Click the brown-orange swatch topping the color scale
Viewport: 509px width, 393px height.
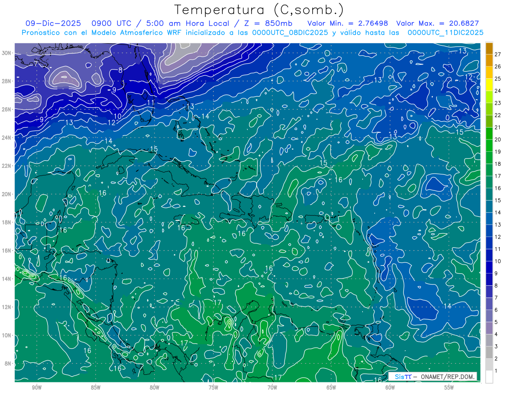(489, 48)
